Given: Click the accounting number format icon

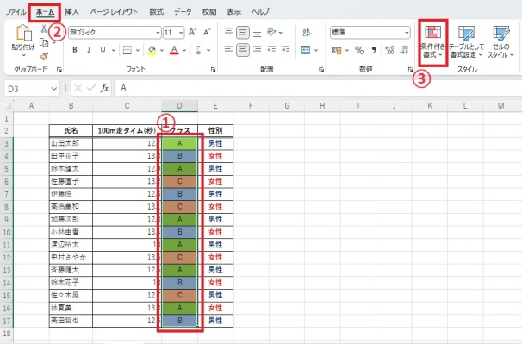Looking at the screenshot, I should 337,50.
